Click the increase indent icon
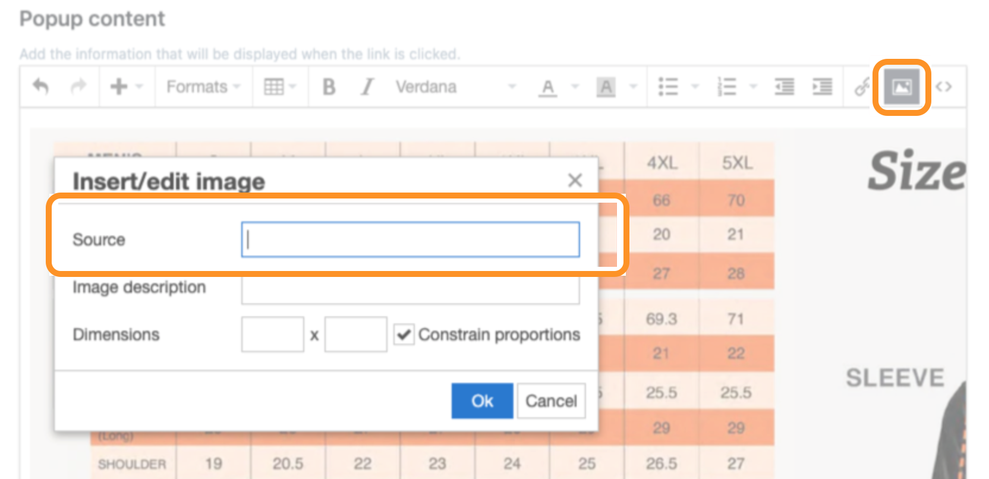The image size is (989, 479). pyautogui.click(x=823, y=87)
